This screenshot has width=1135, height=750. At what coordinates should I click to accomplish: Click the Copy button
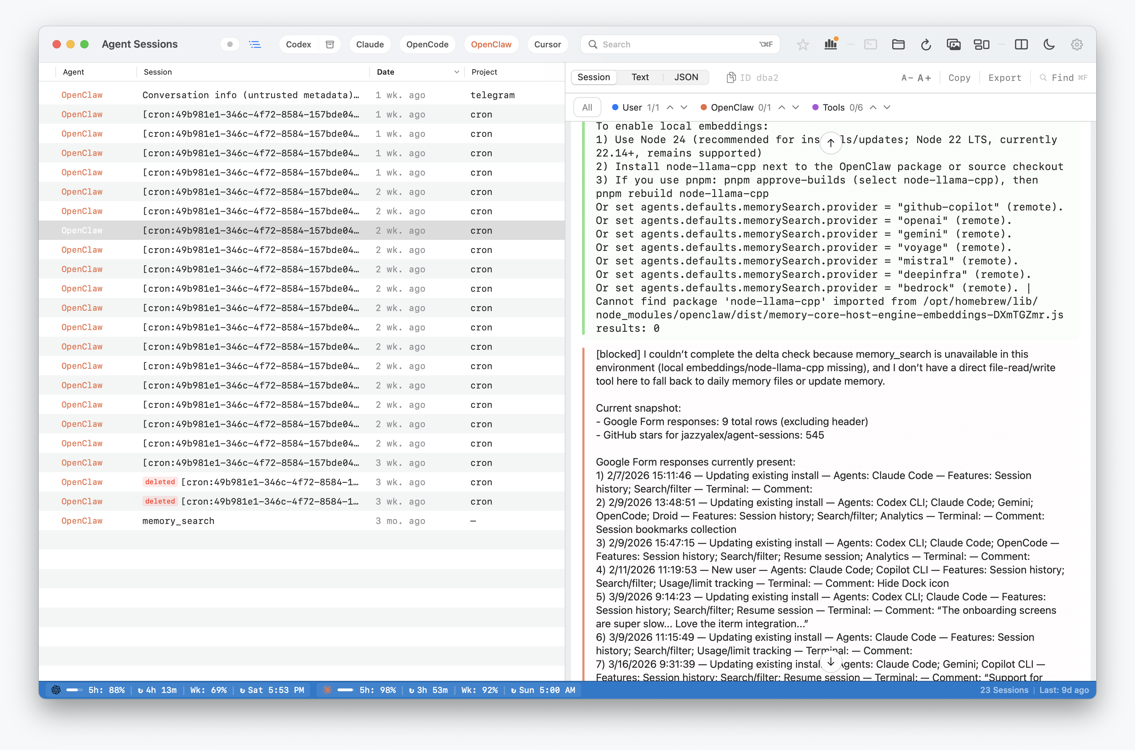pyautogui.click(x=959, y=77)
